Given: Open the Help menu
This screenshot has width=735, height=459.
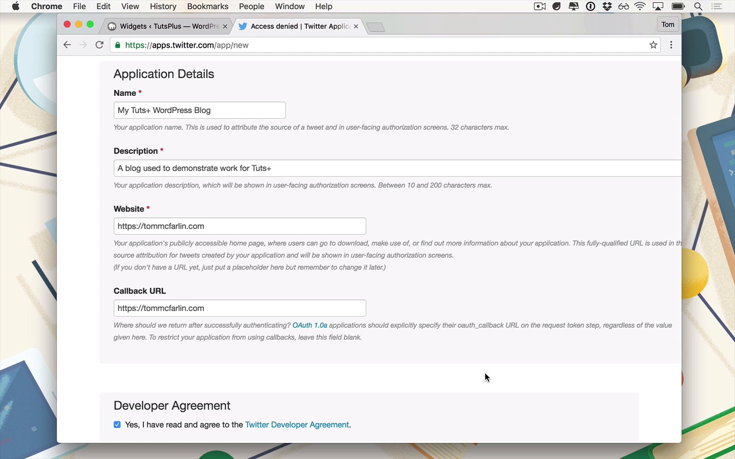Looking at the screenshot, I should (x=324, y=6).
